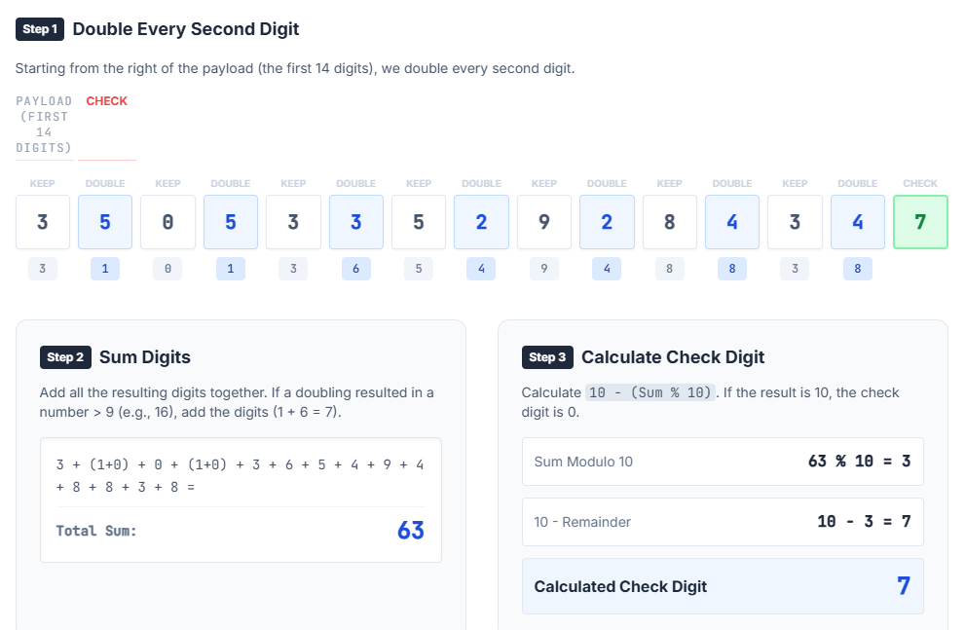Click the Step 3 badge
965x630 pixels.
tap(547, 357)
